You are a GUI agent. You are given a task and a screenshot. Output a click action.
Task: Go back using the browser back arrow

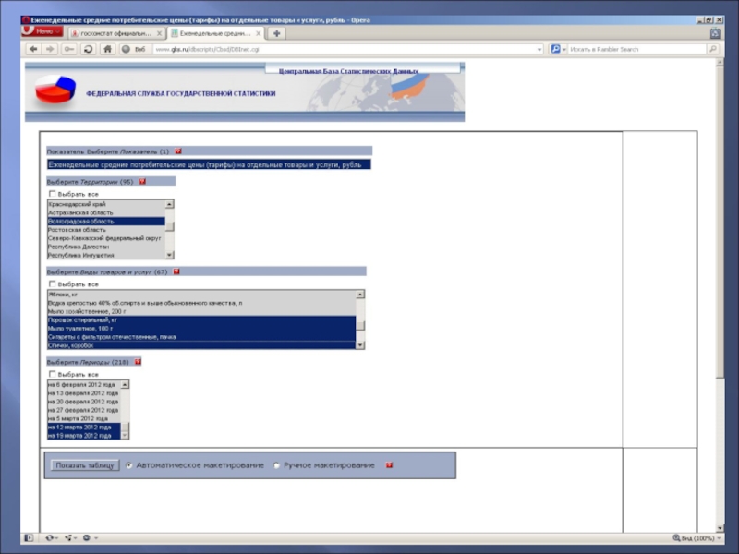tap(33, 49)
